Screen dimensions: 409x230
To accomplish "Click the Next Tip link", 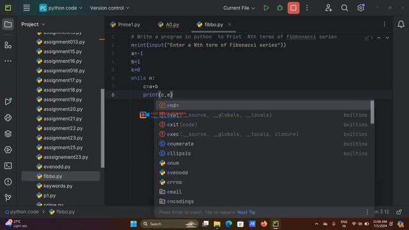I will click(246, 212).
